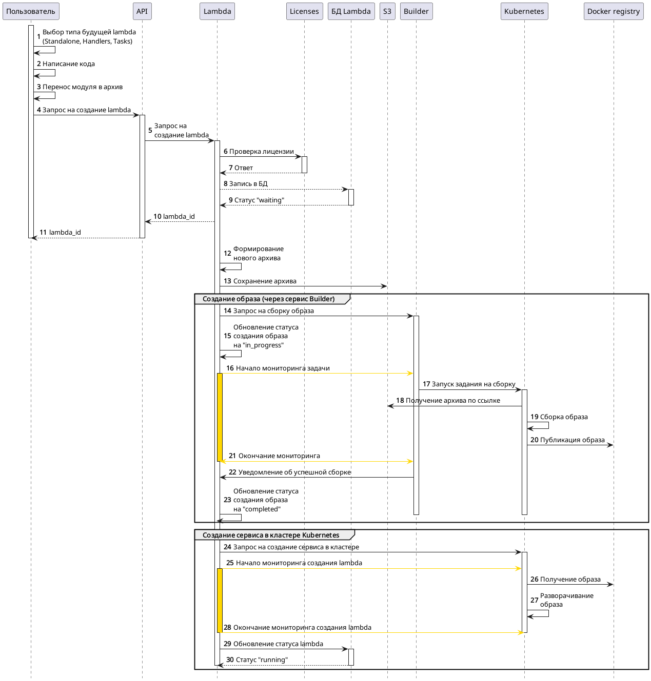Select the Licenses participant header

tap(304, 11)
